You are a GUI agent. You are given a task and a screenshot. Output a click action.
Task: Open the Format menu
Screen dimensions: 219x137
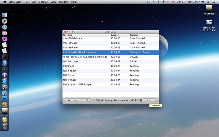point(43,2)
